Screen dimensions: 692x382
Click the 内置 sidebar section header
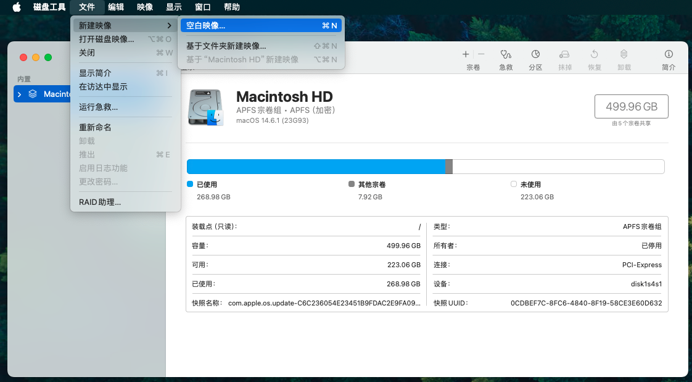point(24,79)
